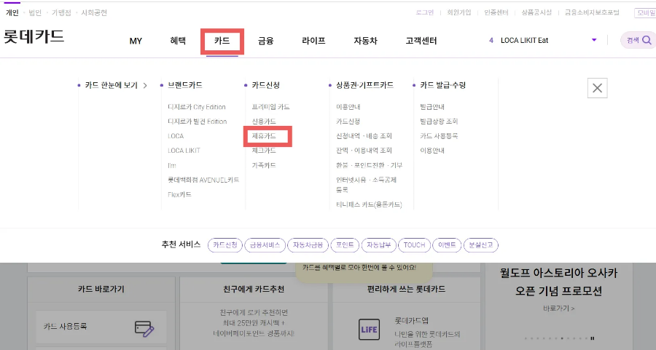Expand the LOCA LIKIT Eat ranking dropdown arrow
656x350 pixels.
[593, 40]
